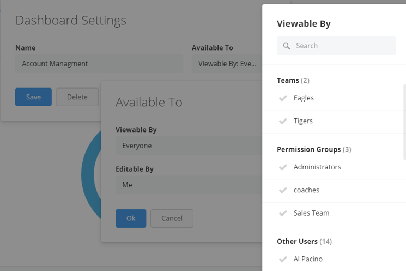This screenshot has width=406, height=271.
Task: Toggle the Eagles team checkmark
Action: click(283, 98)
